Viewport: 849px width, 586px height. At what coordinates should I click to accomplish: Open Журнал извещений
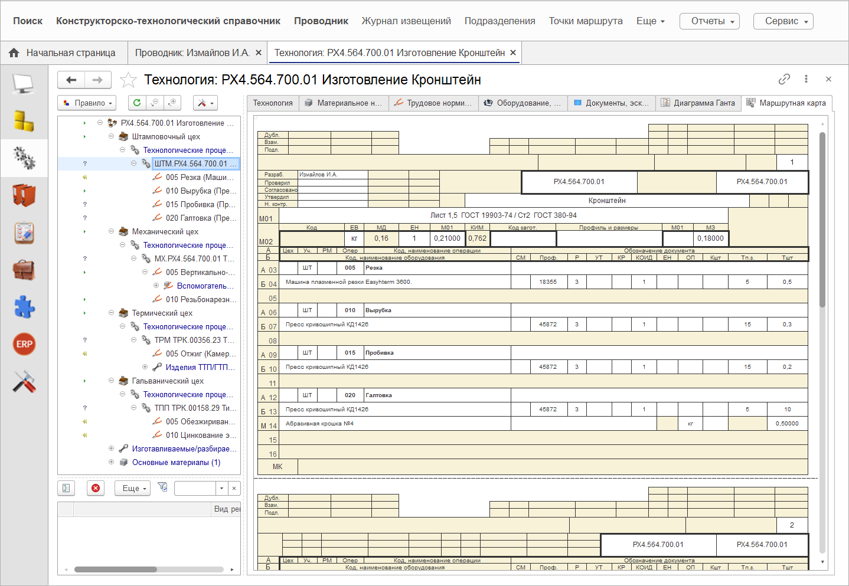(406, 21)
